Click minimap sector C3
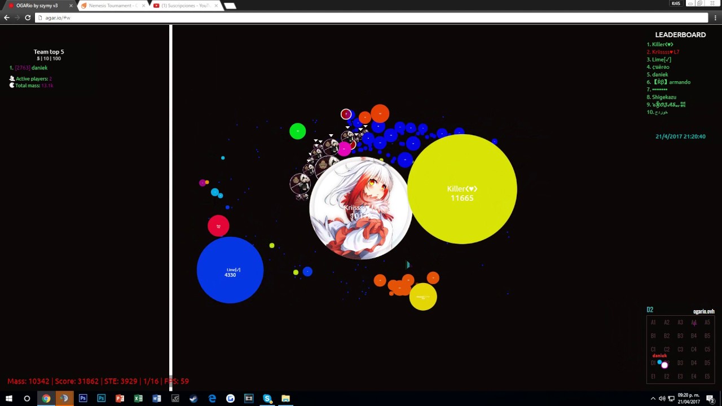Screen dimensions: 722x406 pos(680,350)
